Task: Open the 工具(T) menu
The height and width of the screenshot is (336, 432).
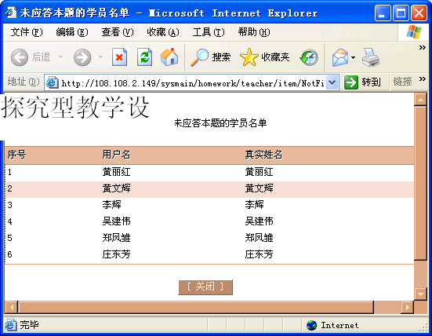Action: point(209,32)
